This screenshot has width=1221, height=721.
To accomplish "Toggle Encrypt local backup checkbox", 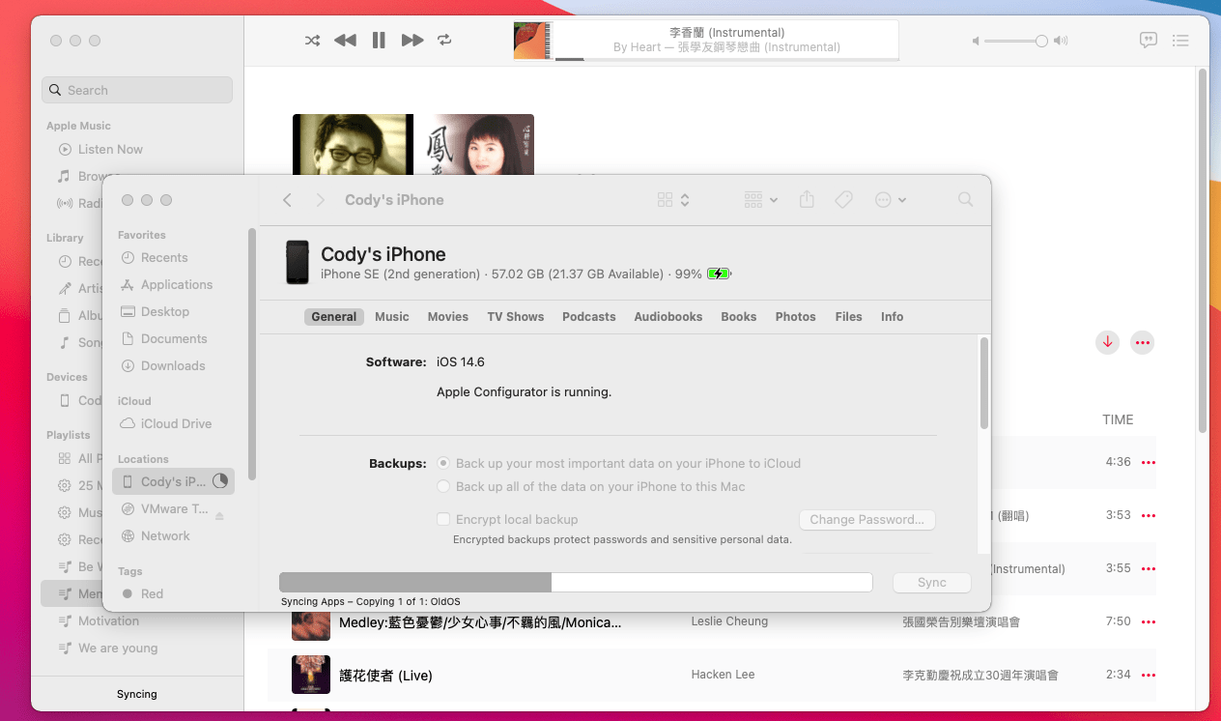I will point(443,519).
